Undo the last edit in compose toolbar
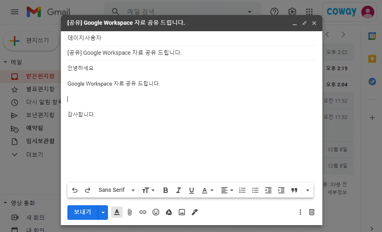This screenshot has height=232, width=382. pos(75,190)
